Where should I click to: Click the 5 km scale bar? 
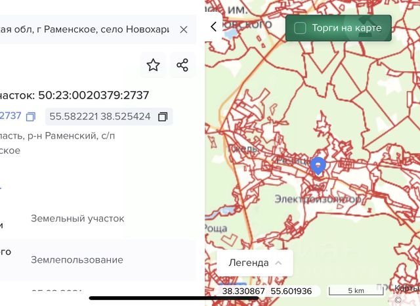(x=356, y=291)
